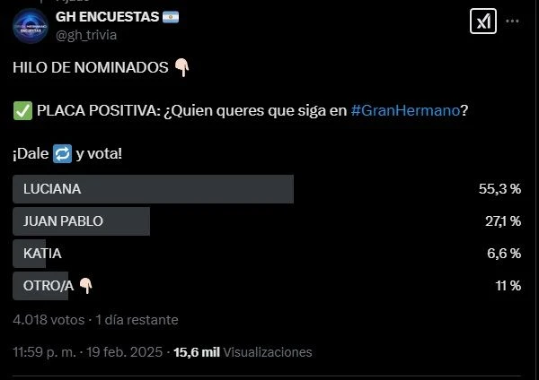Click the pointing-down emoji after HILO DE NOMINADOS
This screenshot has width=539, height=380.
(x=181, y=67)
